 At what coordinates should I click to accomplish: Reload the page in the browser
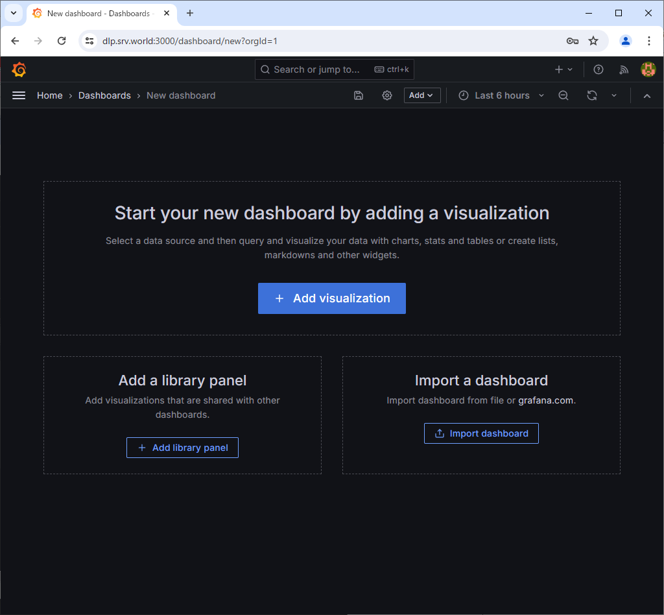[62, 41]
